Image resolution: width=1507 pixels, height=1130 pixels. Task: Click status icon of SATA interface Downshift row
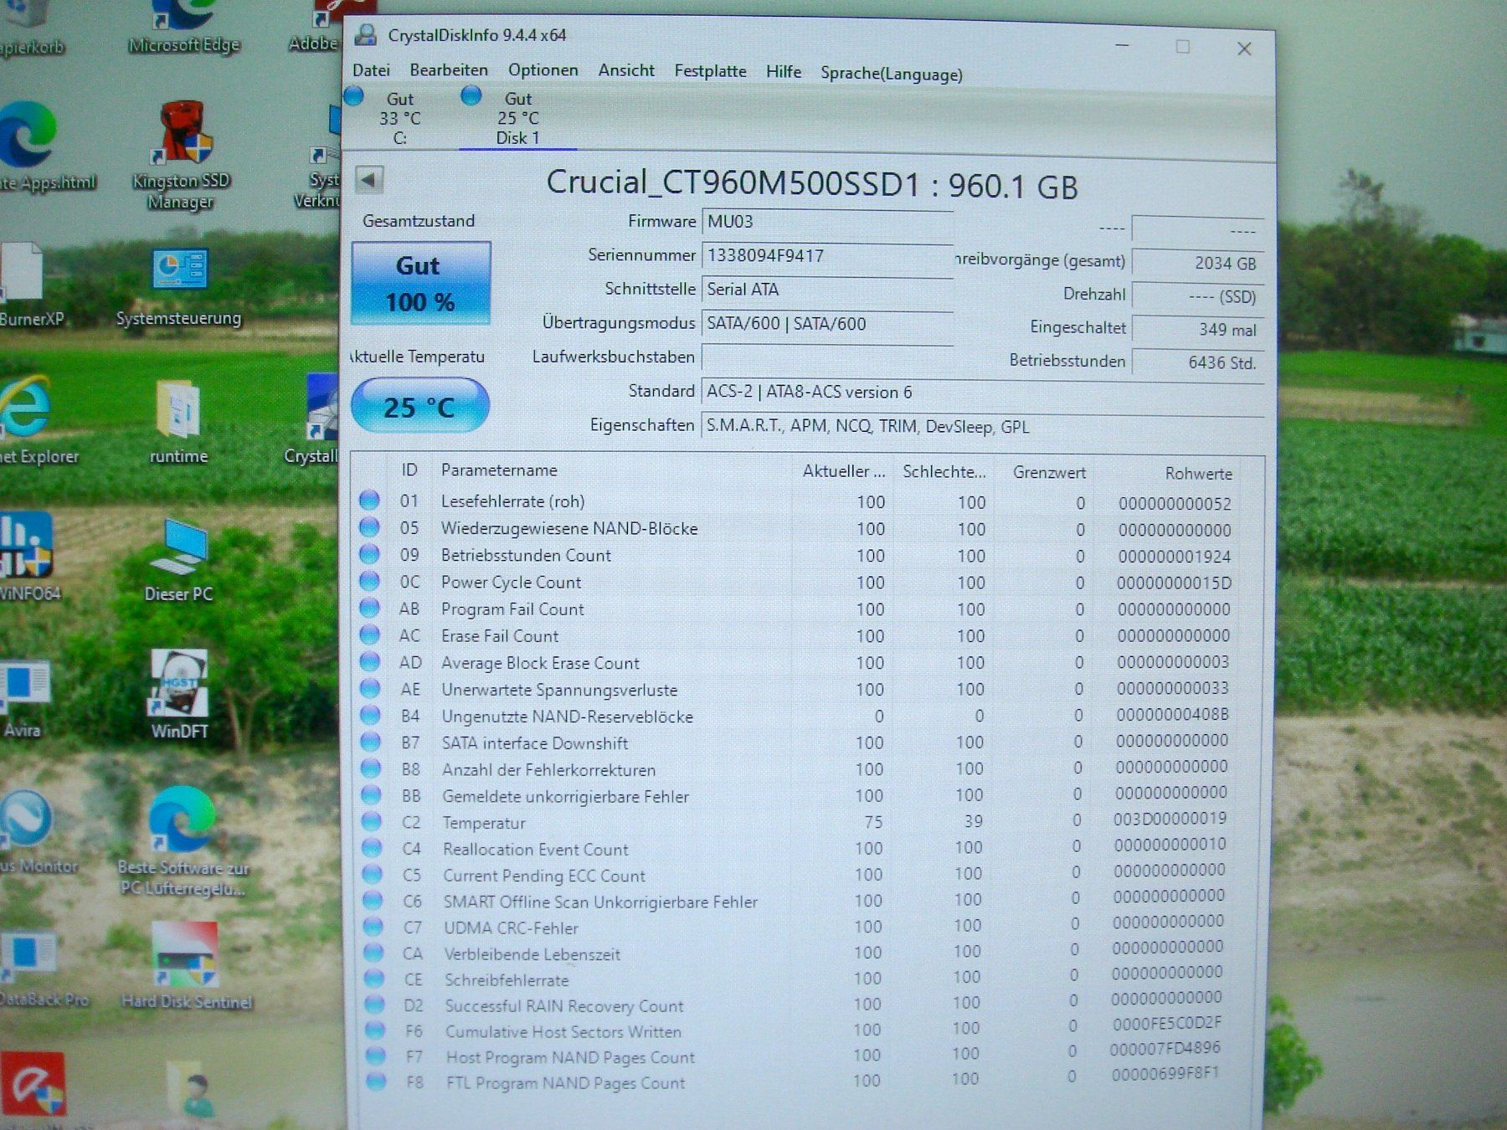click(370, 742)
